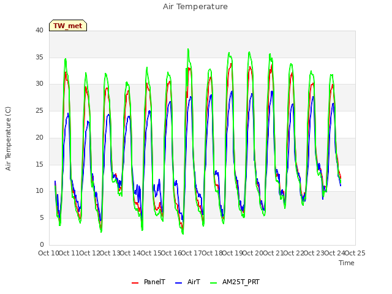Click the red PanelT legend color marker
Image resolution: width=392 pixels, height=294 pixels.
[x=135, y=283]
